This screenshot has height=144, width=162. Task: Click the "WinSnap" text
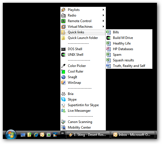[74, 83]
